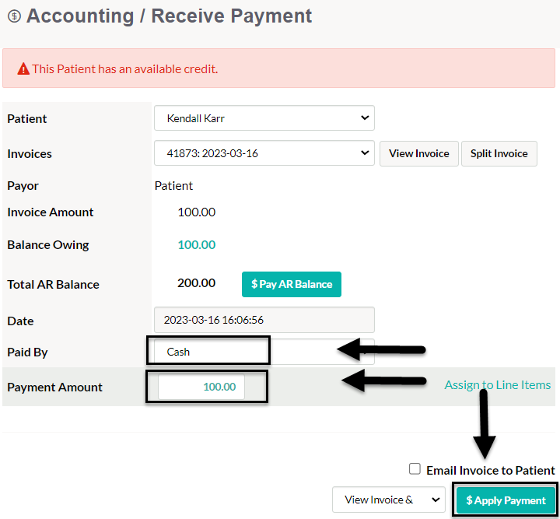The image size is (560, 519).
Task: Click the View Invoice button
Action: point(419,153)
